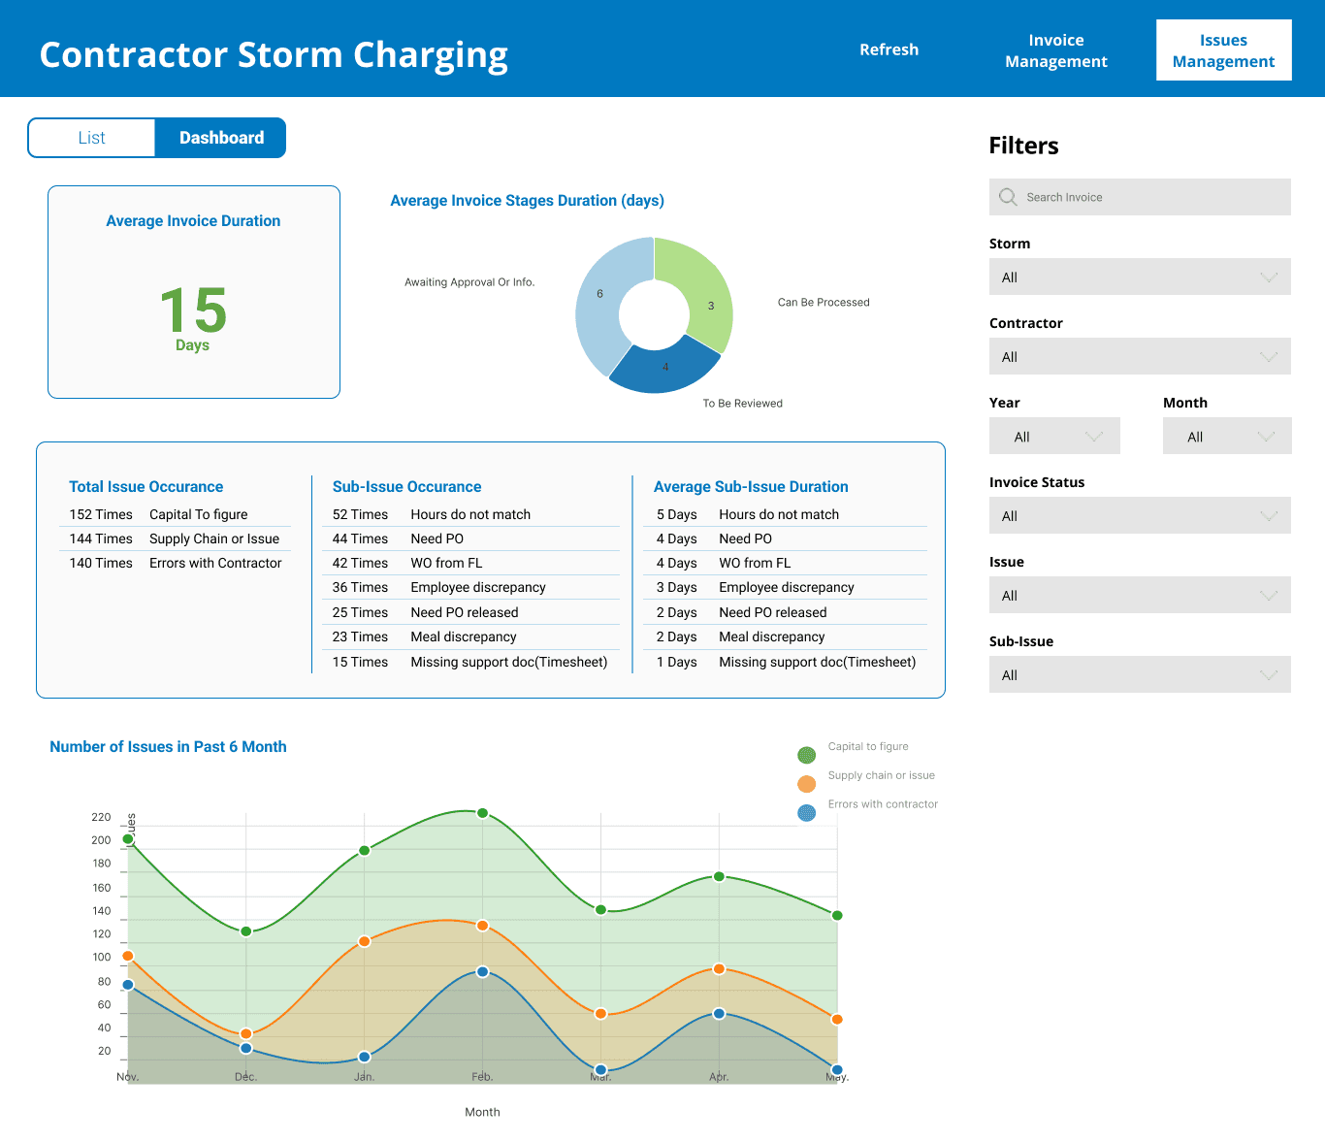Click the green data point at Feb.
This screenshot has height=1142, width=1325.
pyautogui.click(x=482, y=813)
